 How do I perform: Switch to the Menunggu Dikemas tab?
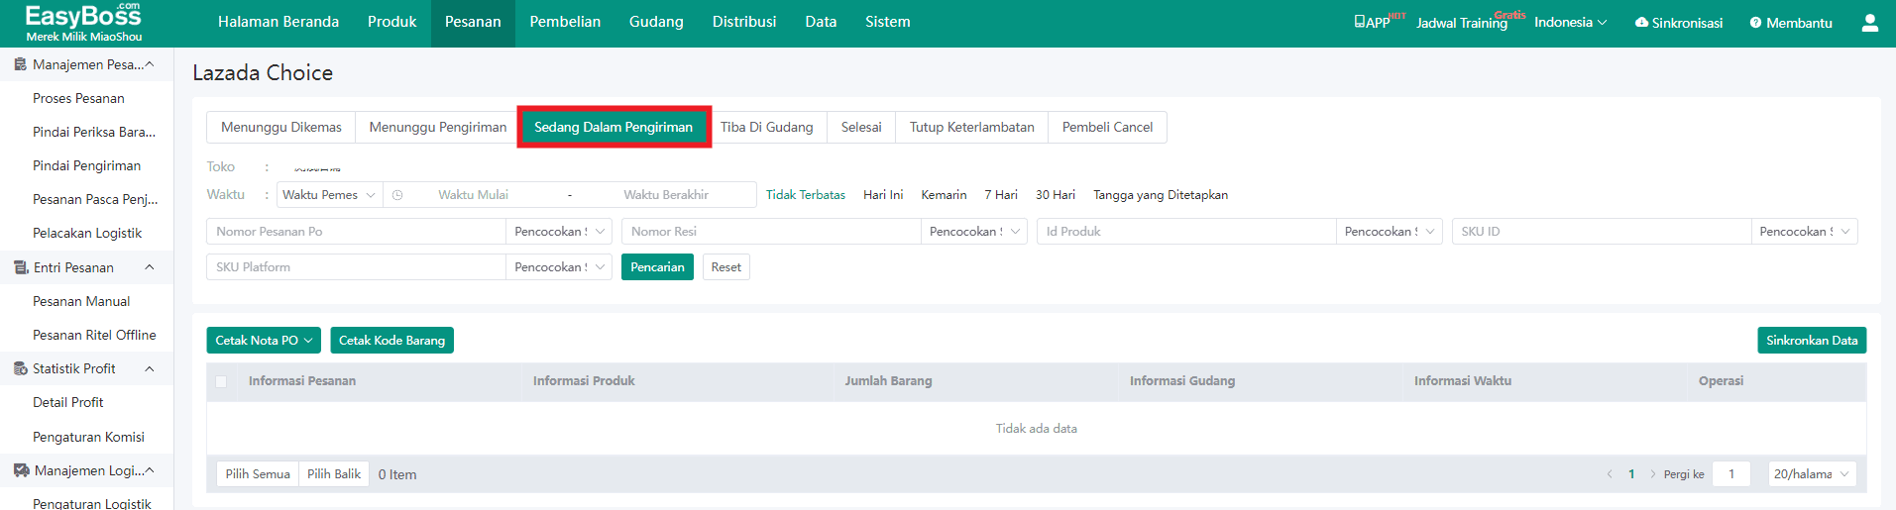click(x=281, y=128)
